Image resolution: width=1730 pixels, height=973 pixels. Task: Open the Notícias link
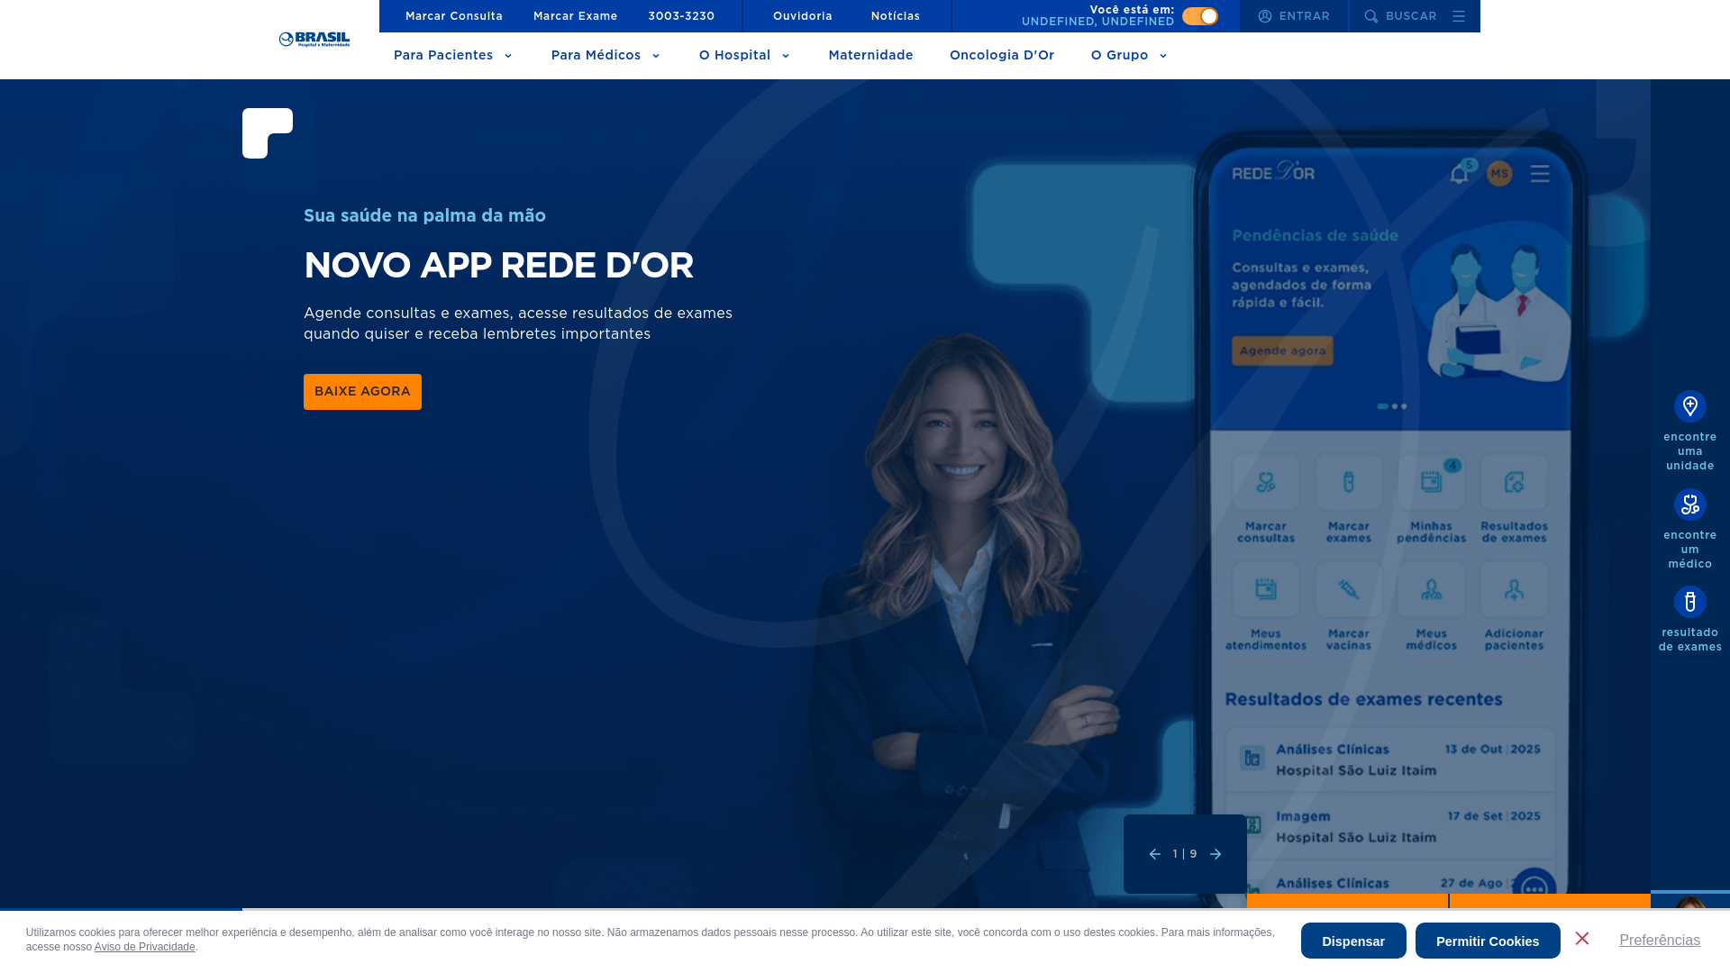click(896, 16)
